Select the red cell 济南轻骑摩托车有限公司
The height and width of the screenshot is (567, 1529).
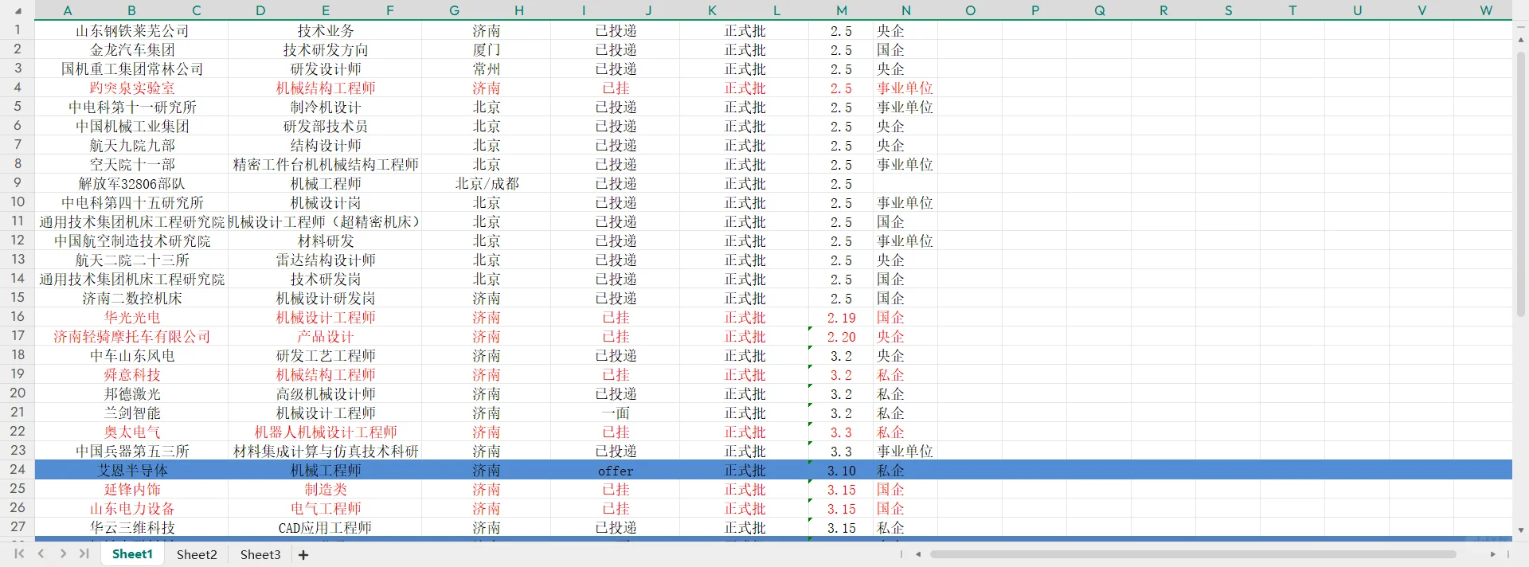pyautogui.click(x=132, y=337)
